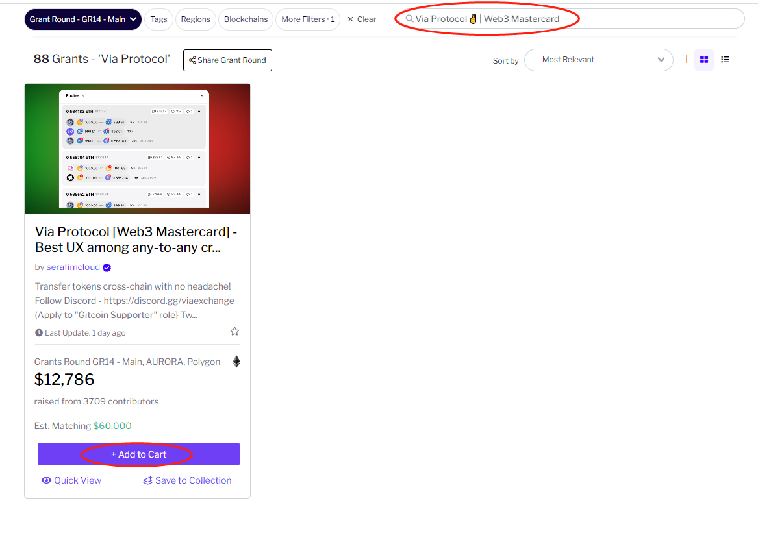Switch to list view layout
Viewport: 758px width, 533px height.
(x=726, y=60)
